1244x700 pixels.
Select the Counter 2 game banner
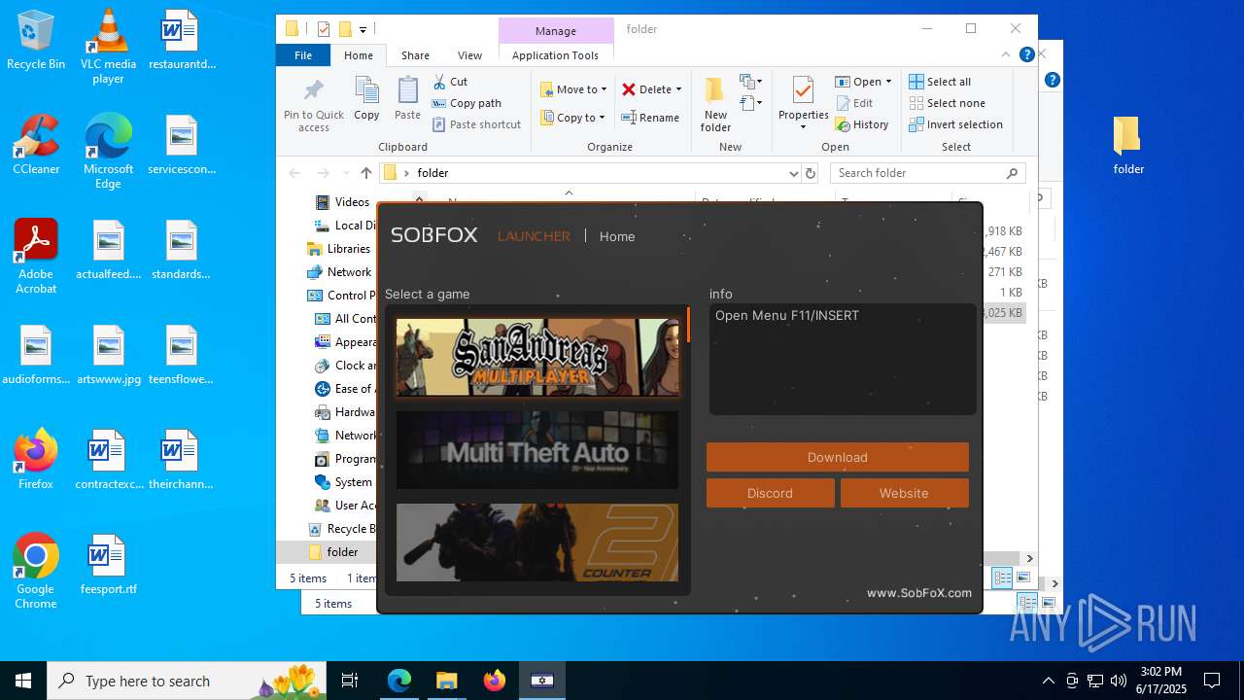click(537, 542)
